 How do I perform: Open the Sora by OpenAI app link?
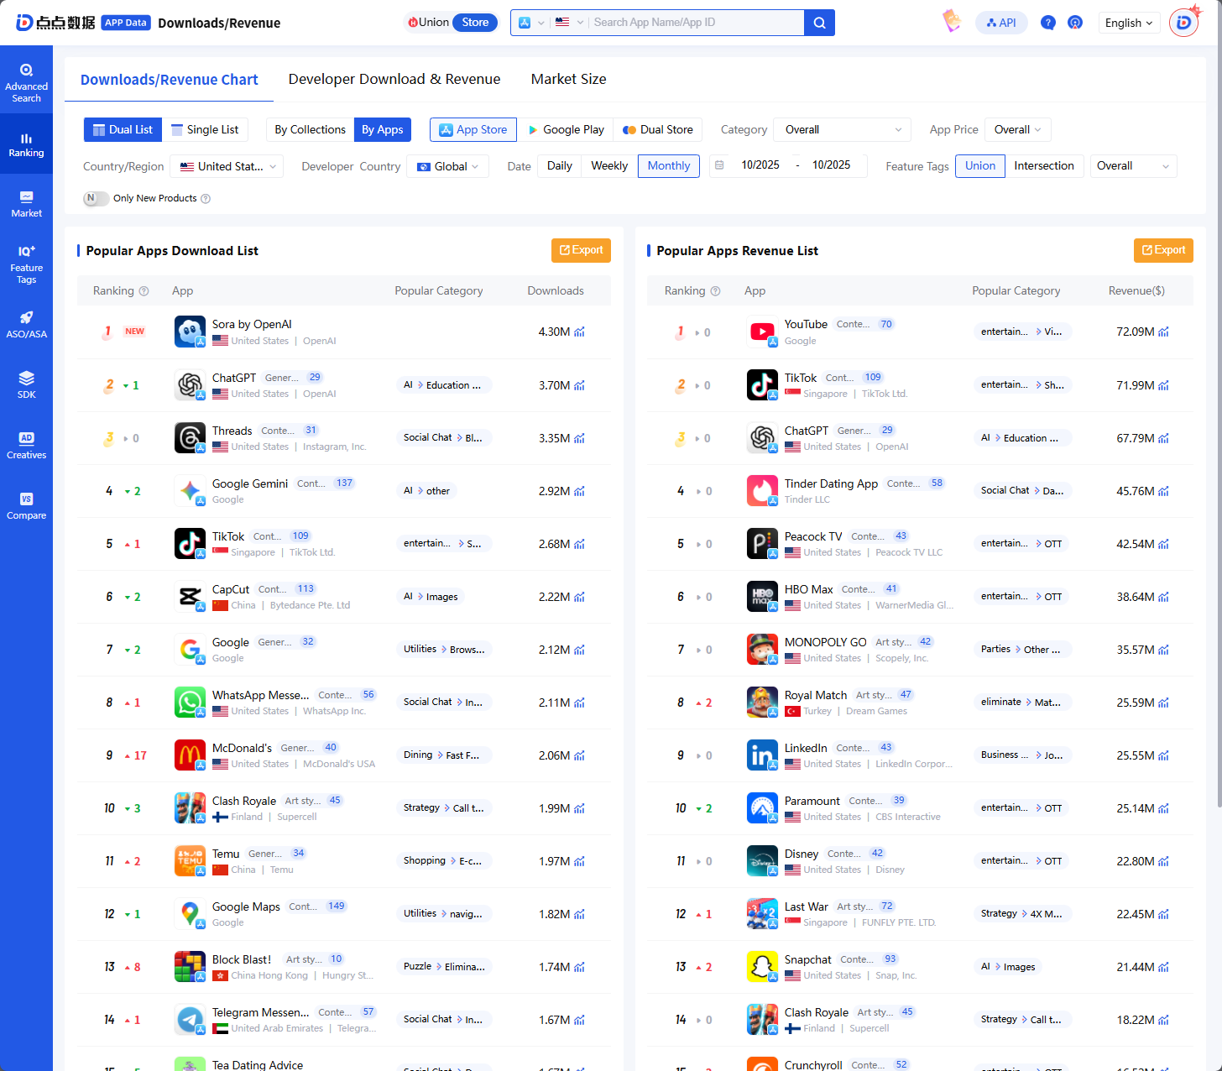[x=252, y=324]
